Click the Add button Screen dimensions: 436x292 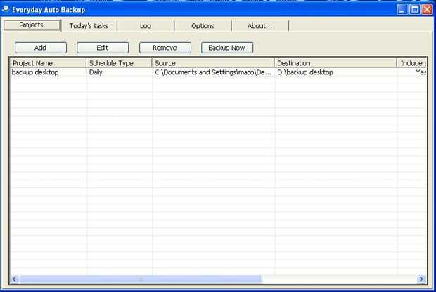tap(41, 48)
